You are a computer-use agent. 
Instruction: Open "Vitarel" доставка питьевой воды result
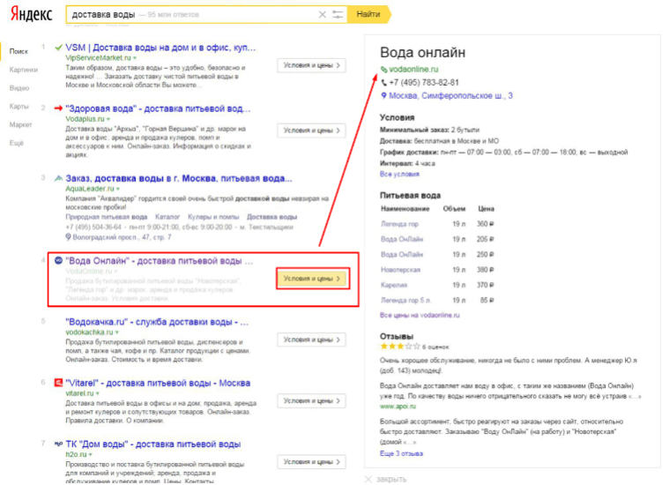[x=158, y=383]
